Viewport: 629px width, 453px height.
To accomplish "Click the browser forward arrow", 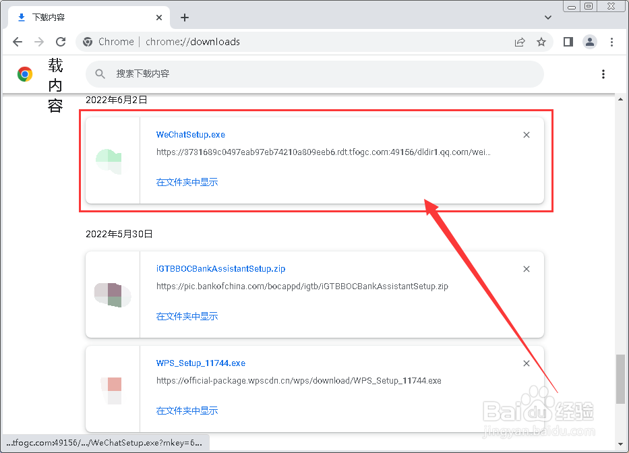I will [x=39, y=42].
